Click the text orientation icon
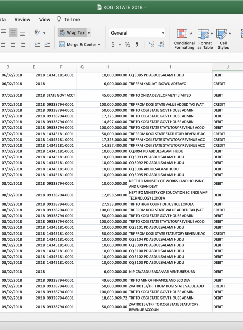 [x=37, y=32]
